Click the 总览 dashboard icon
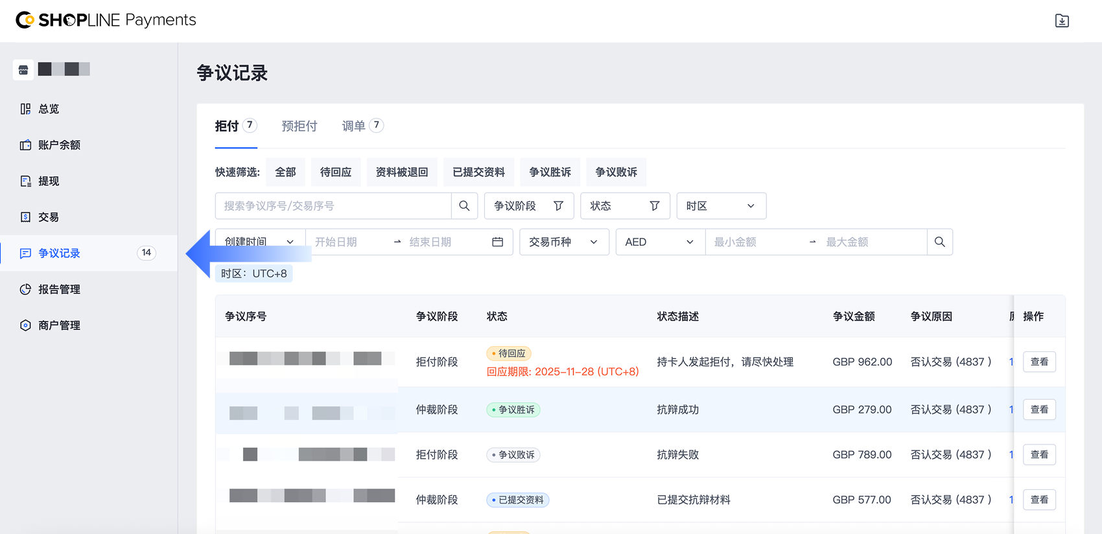Image resolution: width=1102 pixels, height=534 pixels. (x=25, y=109)
